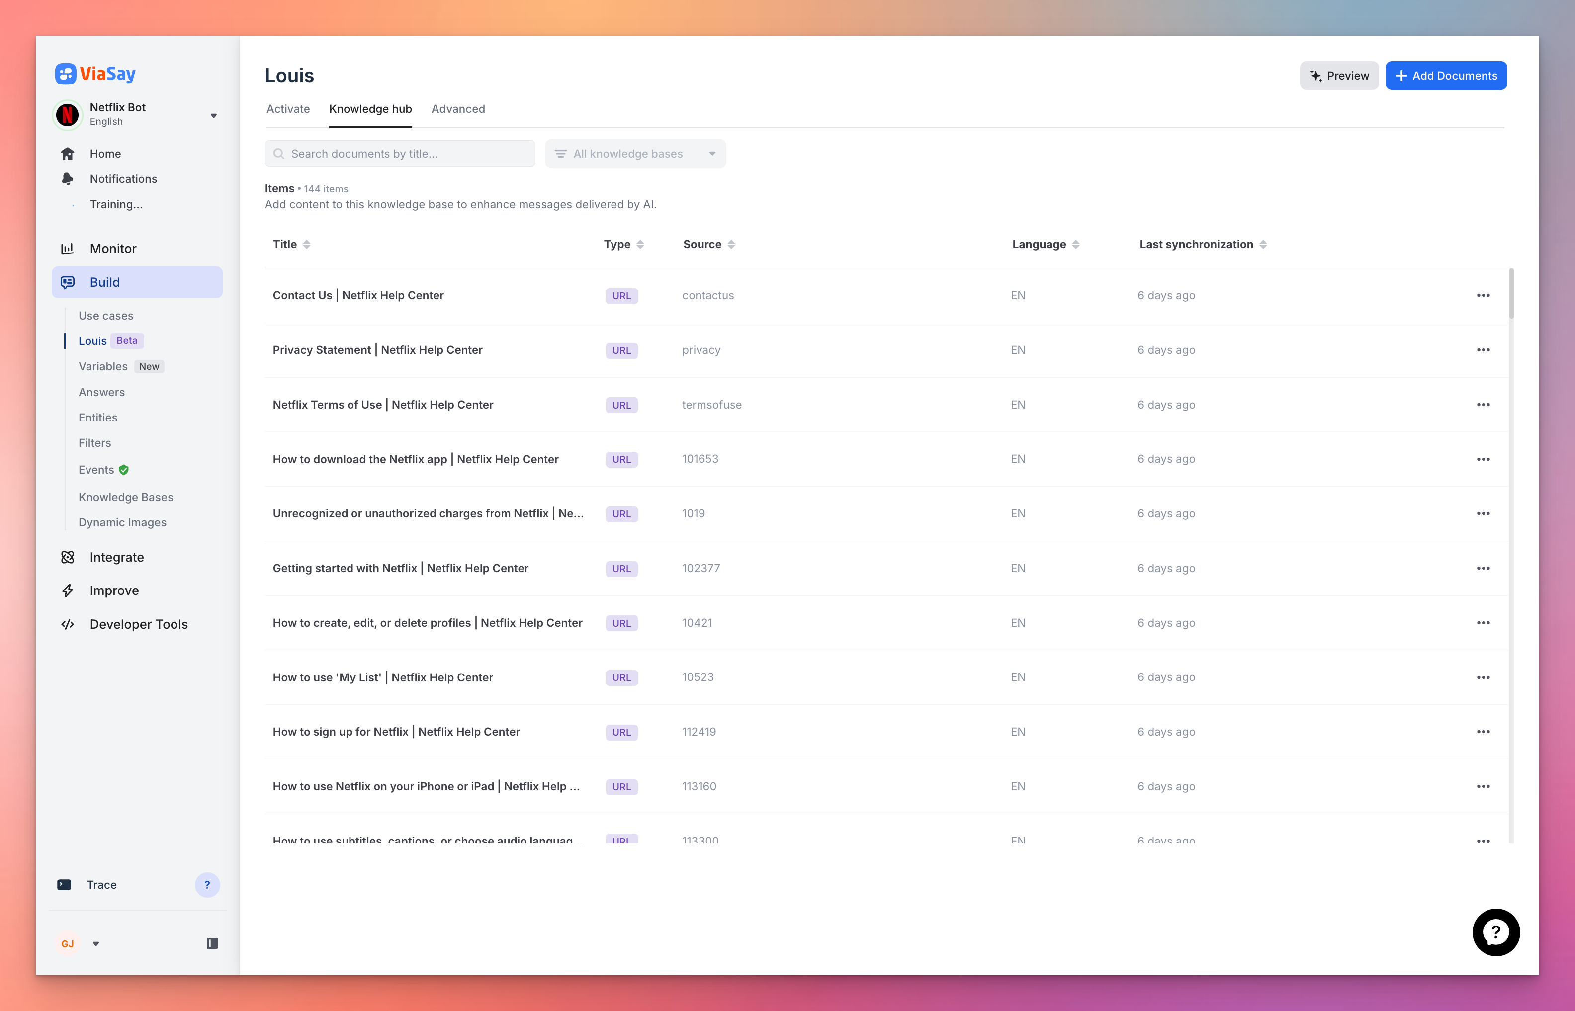Open options menu for Contact Us row
This screenshot has width=1575, height=1011.
pyautogui.click(x=1483, y=295)
